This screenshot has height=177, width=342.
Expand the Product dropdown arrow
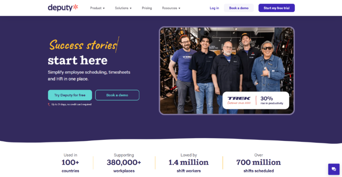pyautogui.click(x=104, y=8)
